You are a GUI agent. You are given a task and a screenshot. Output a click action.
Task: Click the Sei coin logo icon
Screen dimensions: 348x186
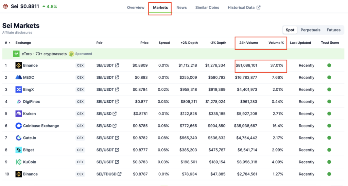(x=5, y=6)
